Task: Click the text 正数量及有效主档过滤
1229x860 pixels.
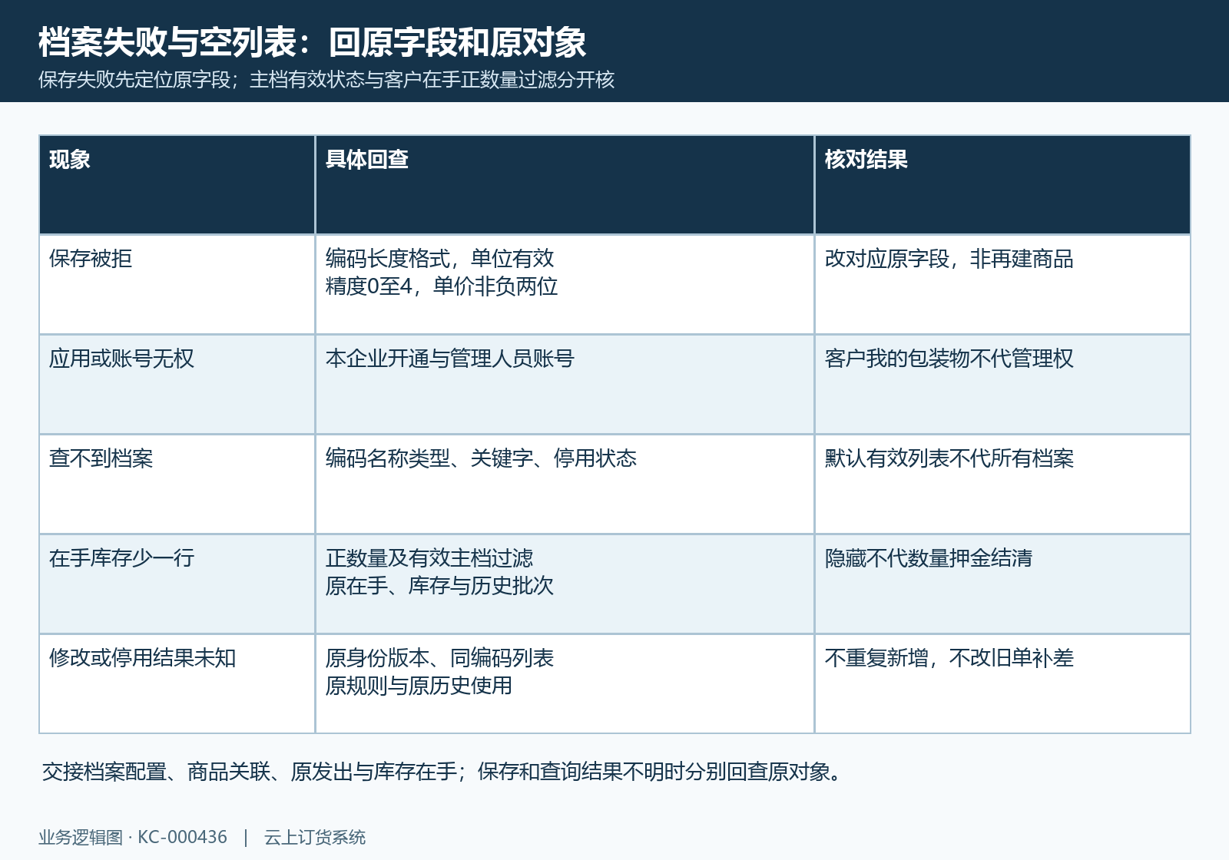Action: coord(429,558)
